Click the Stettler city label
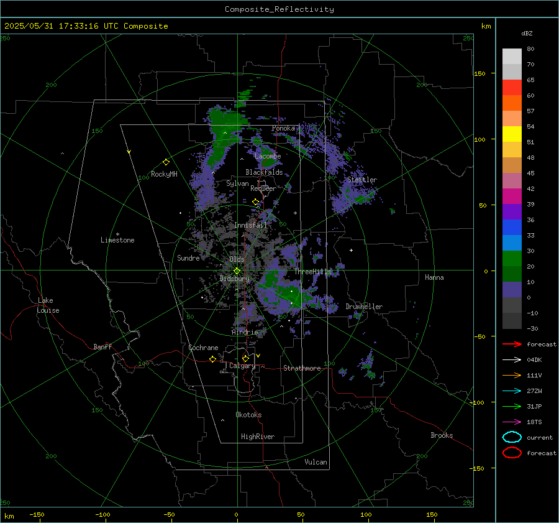The height and width of the screenshot is (523, 559). point(362,180)
